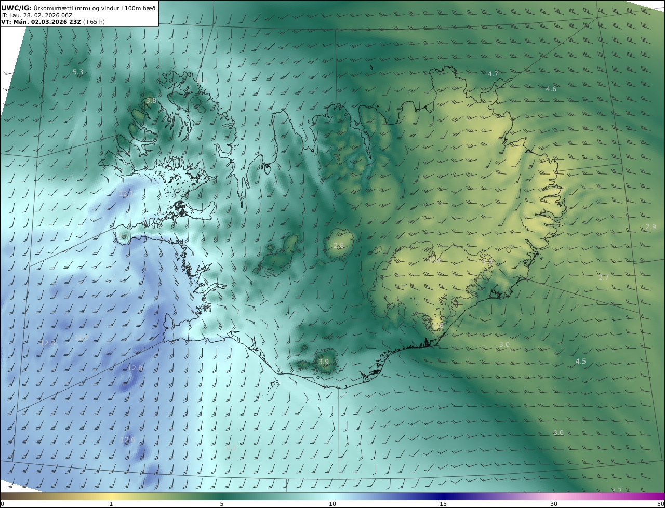The width and height of the screenshot is (665, 508).
Task: Click the color scale tick label 30
Action: pos(554,504)
